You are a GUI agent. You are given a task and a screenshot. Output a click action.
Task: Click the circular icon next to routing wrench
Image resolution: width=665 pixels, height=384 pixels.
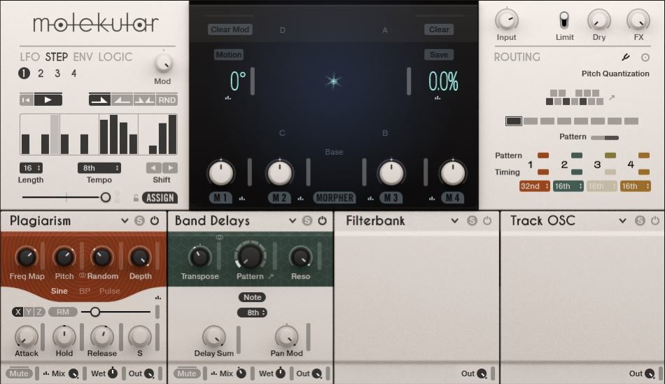(645, 57)
